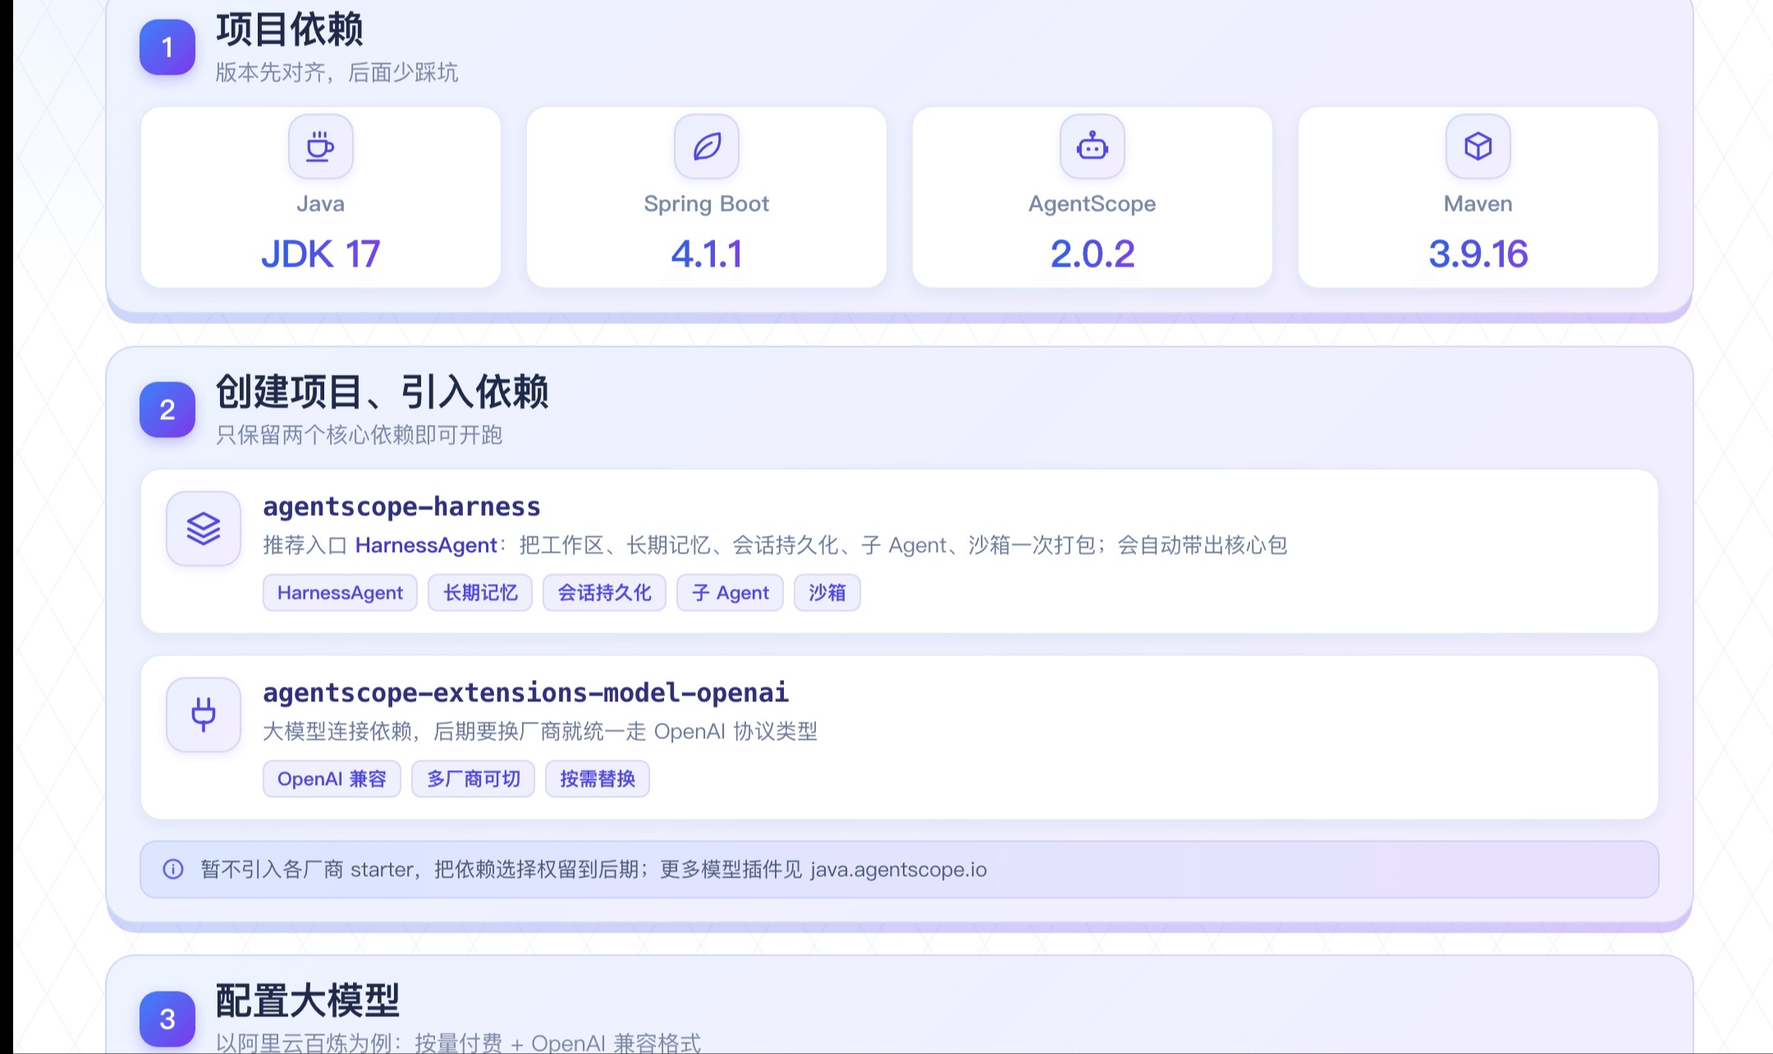The width and height of the screenshot is (1773, 1054).
Task: Click the AgentScope card label
Action: (1093, 204)
